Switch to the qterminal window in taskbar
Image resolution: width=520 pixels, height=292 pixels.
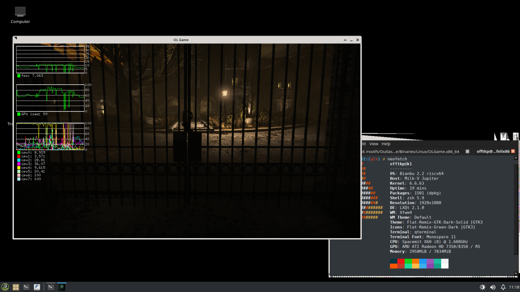[x=51, y=287]
